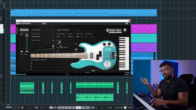This screenshot has width=196, height=110.
Task: Click the transport Stop button
Action: coord(78,108)
